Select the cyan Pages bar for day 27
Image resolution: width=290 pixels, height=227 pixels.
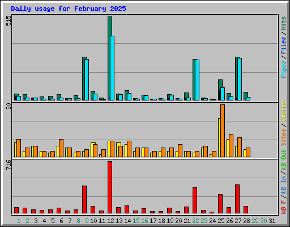click(x=240, y=79)
